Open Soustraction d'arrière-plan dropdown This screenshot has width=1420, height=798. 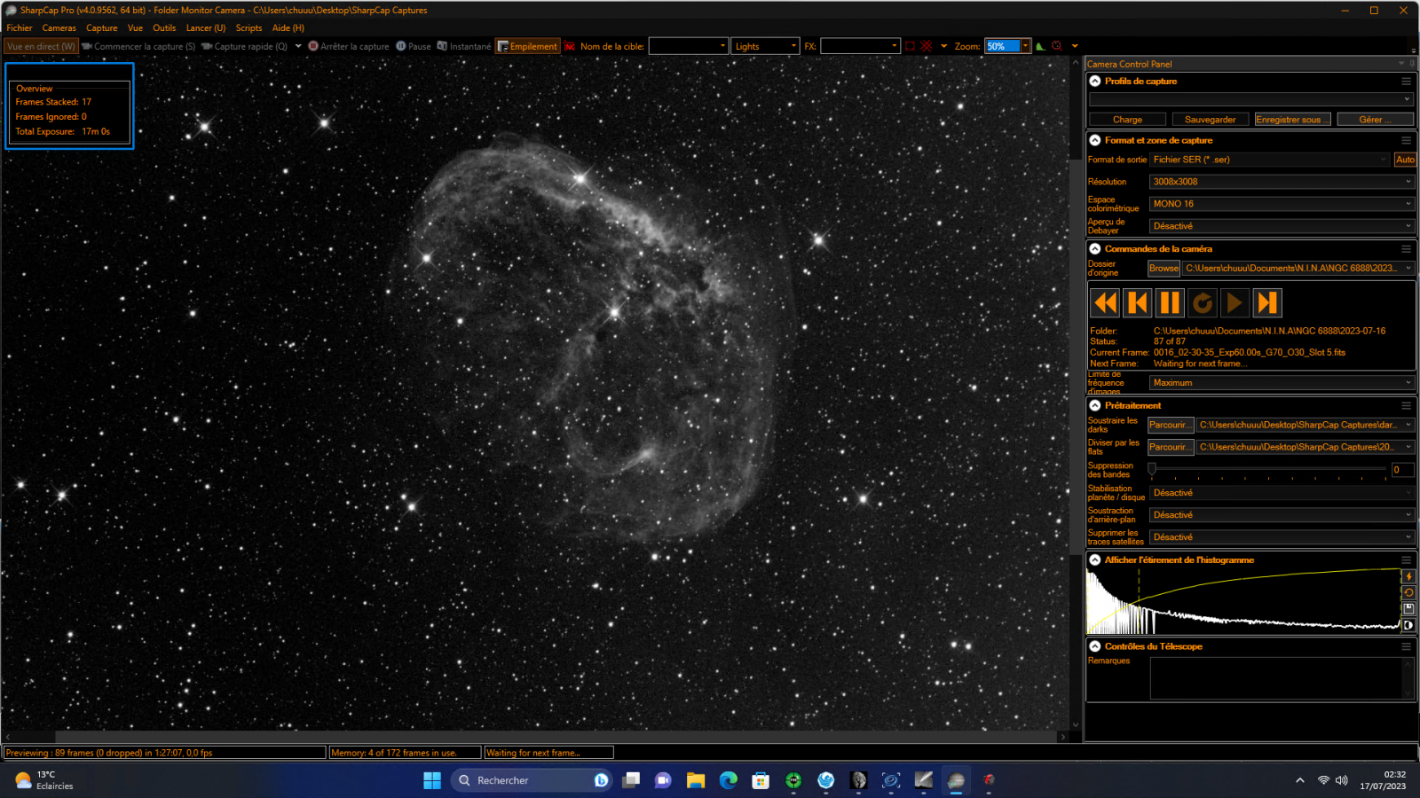(x=1282, y=515)
